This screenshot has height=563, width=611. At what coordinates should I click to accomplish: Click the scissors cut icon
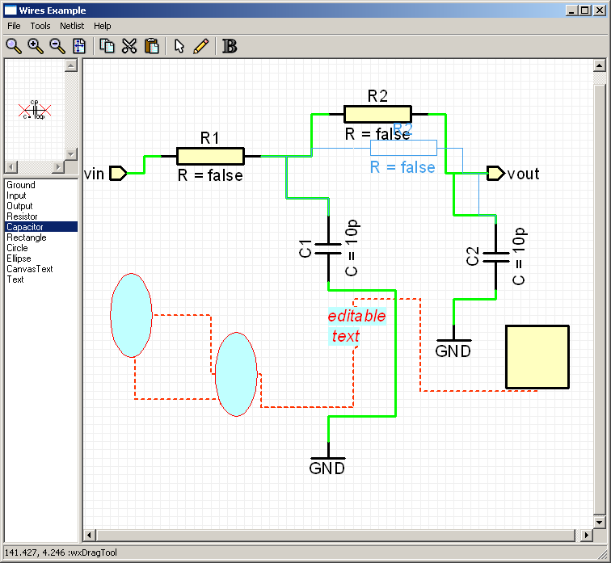pyautogui.click(x=129, y=45)
